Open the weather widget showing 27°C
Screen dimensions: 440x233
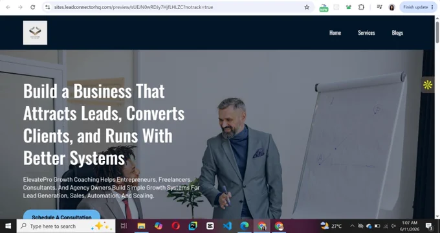[x=331, y=226]
